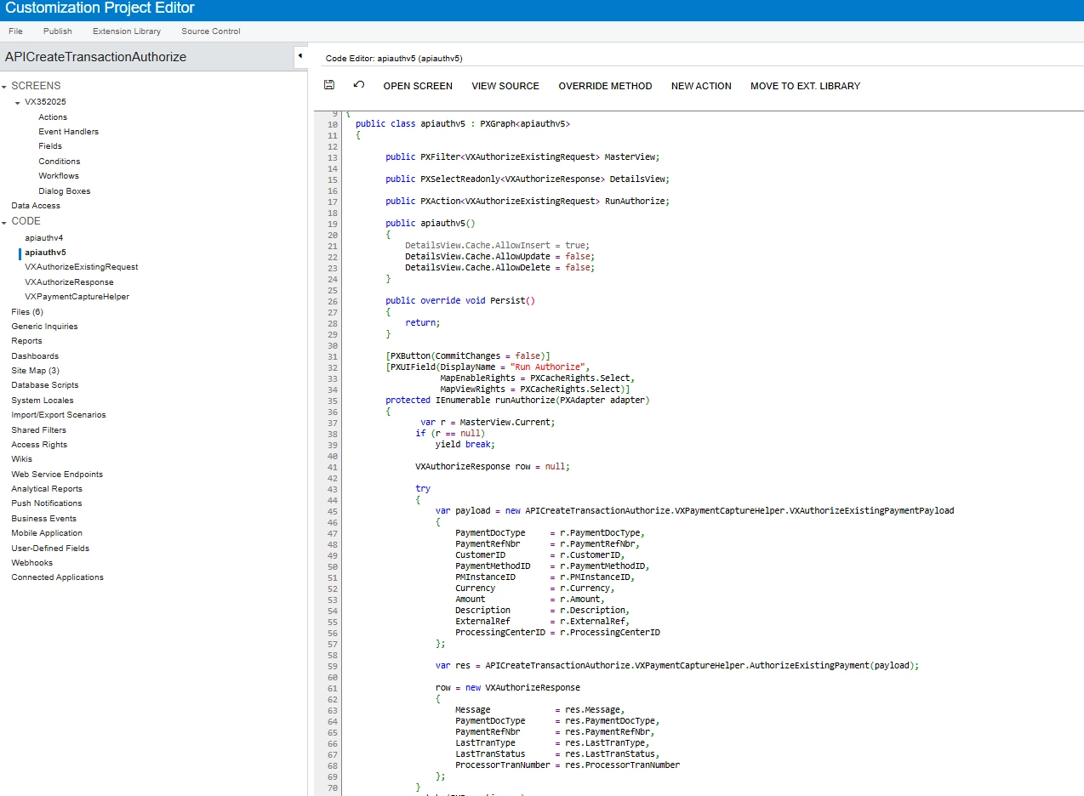Open the Source Control menu
Viewport: 1084px width, 796px height.
click(x=211, y=31)
